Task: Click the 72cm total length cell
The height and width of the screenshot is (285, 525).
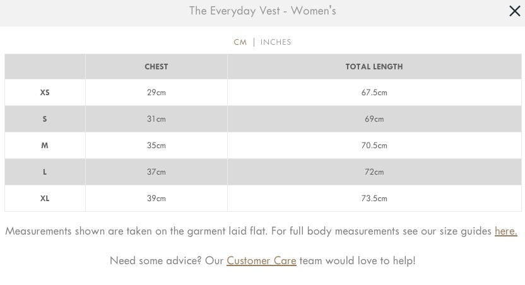Action: click(374, 172)
